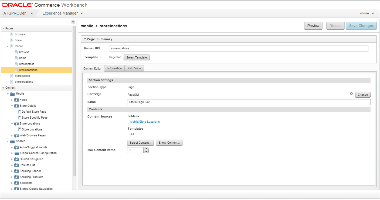Select the home page under mobile
The image size is (380, 200).
pos(23,58)
